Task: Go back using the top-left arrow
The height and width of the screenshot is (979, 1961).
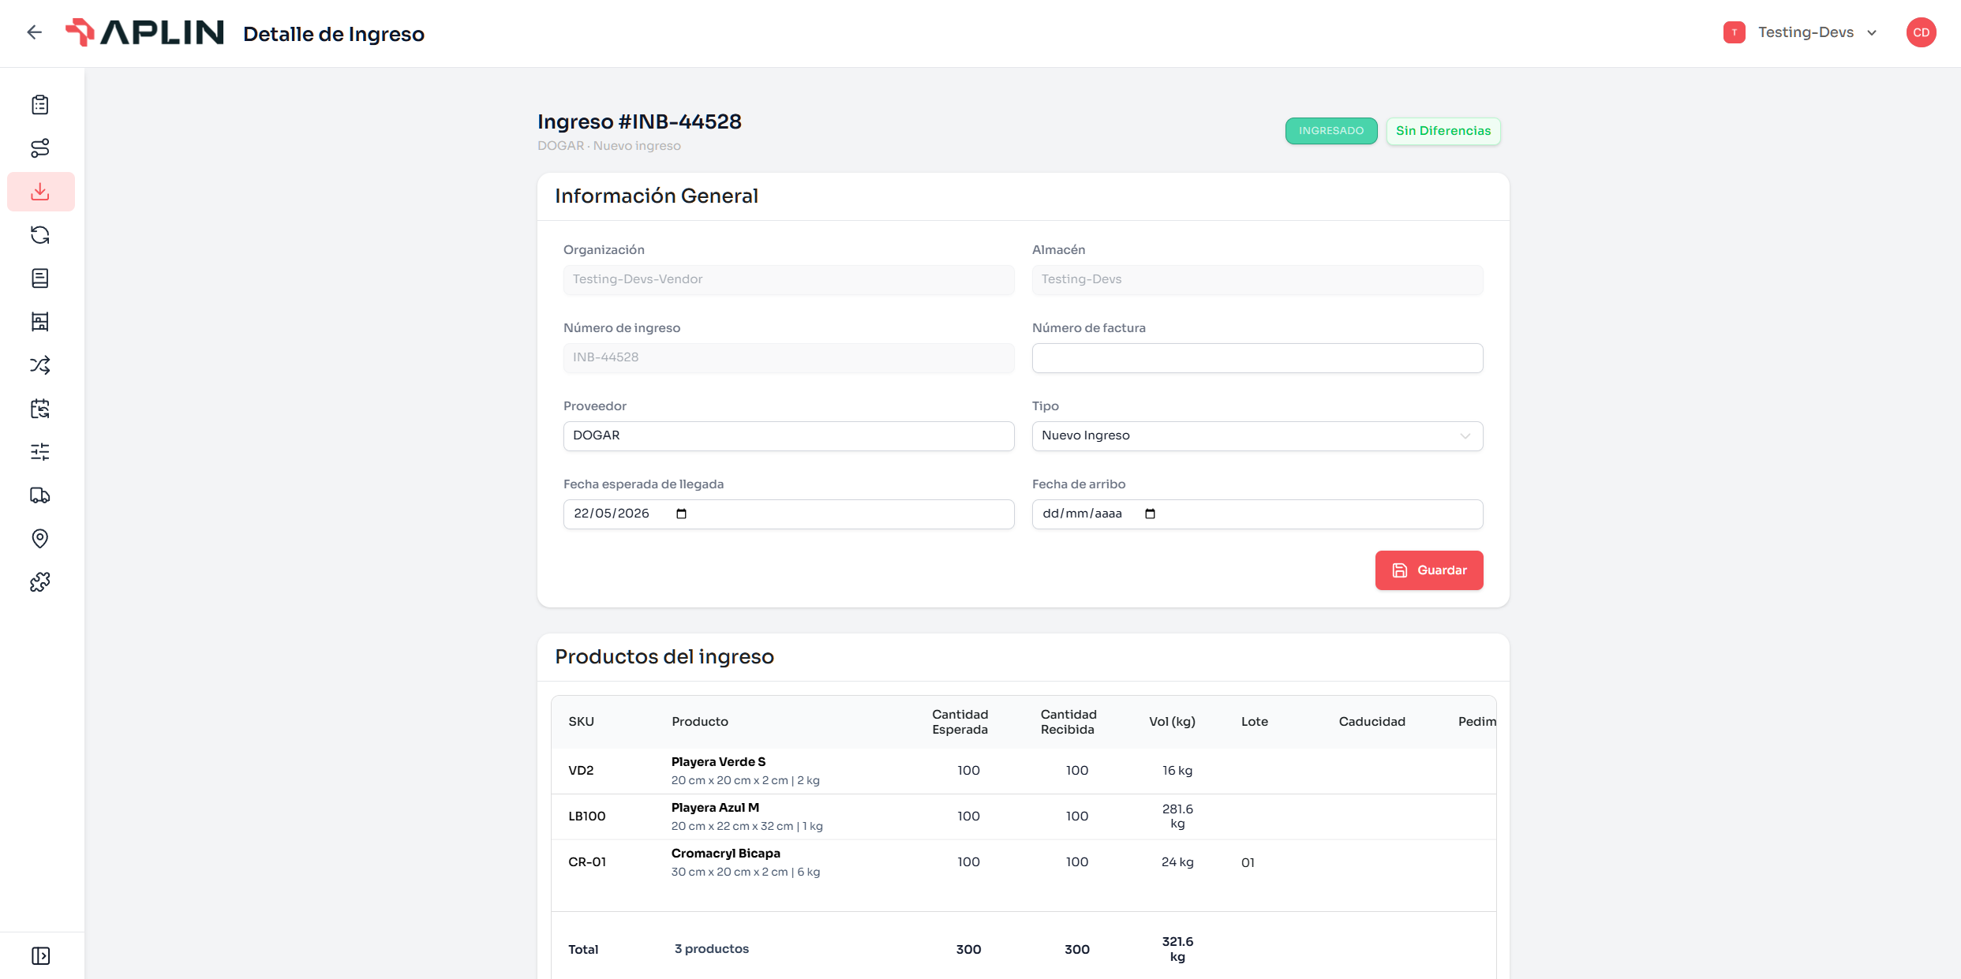Action: pyautogui.click(x=34, y=32)
